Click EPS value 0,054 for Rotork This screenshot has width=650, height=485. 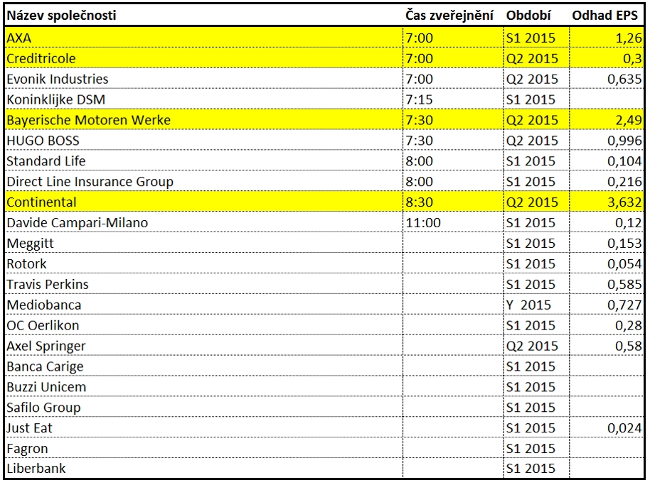click(624, 263)
